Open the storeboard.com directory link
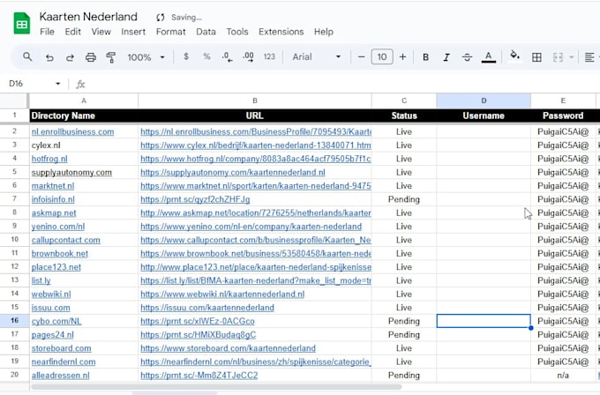The width and height of the screenshot is (600, 395). point(61,348)
